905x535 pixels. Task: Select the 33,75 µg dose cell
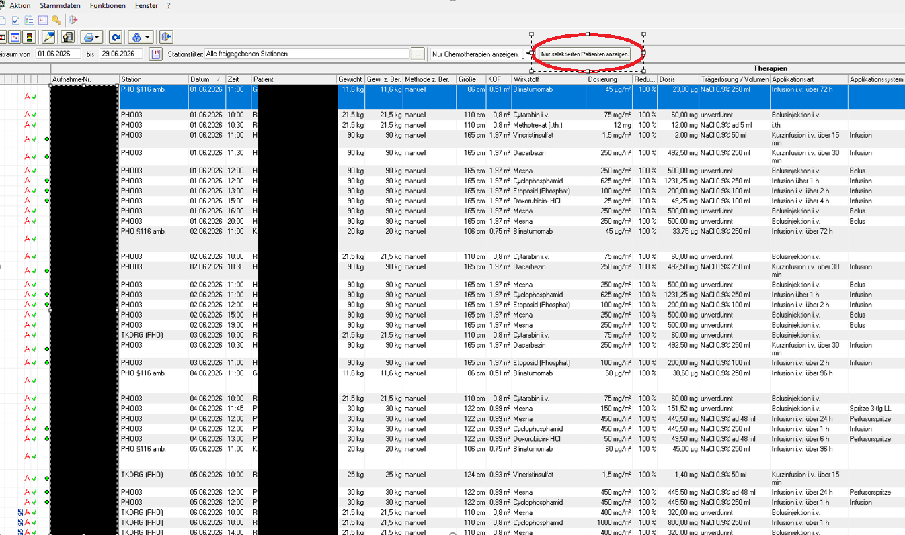click(x=678, y=239)
